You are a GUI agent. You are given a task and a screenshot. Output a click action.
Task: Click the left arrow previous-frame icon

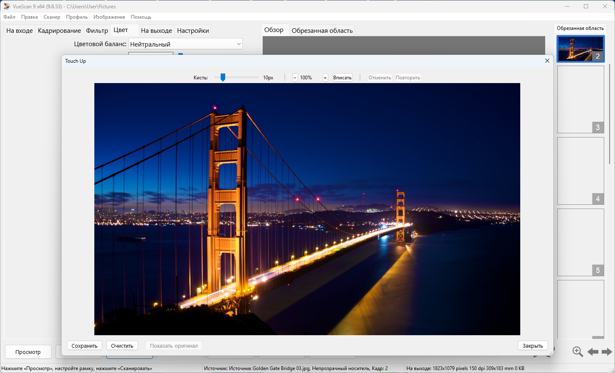pyautogui.click(x=593, y=352)
